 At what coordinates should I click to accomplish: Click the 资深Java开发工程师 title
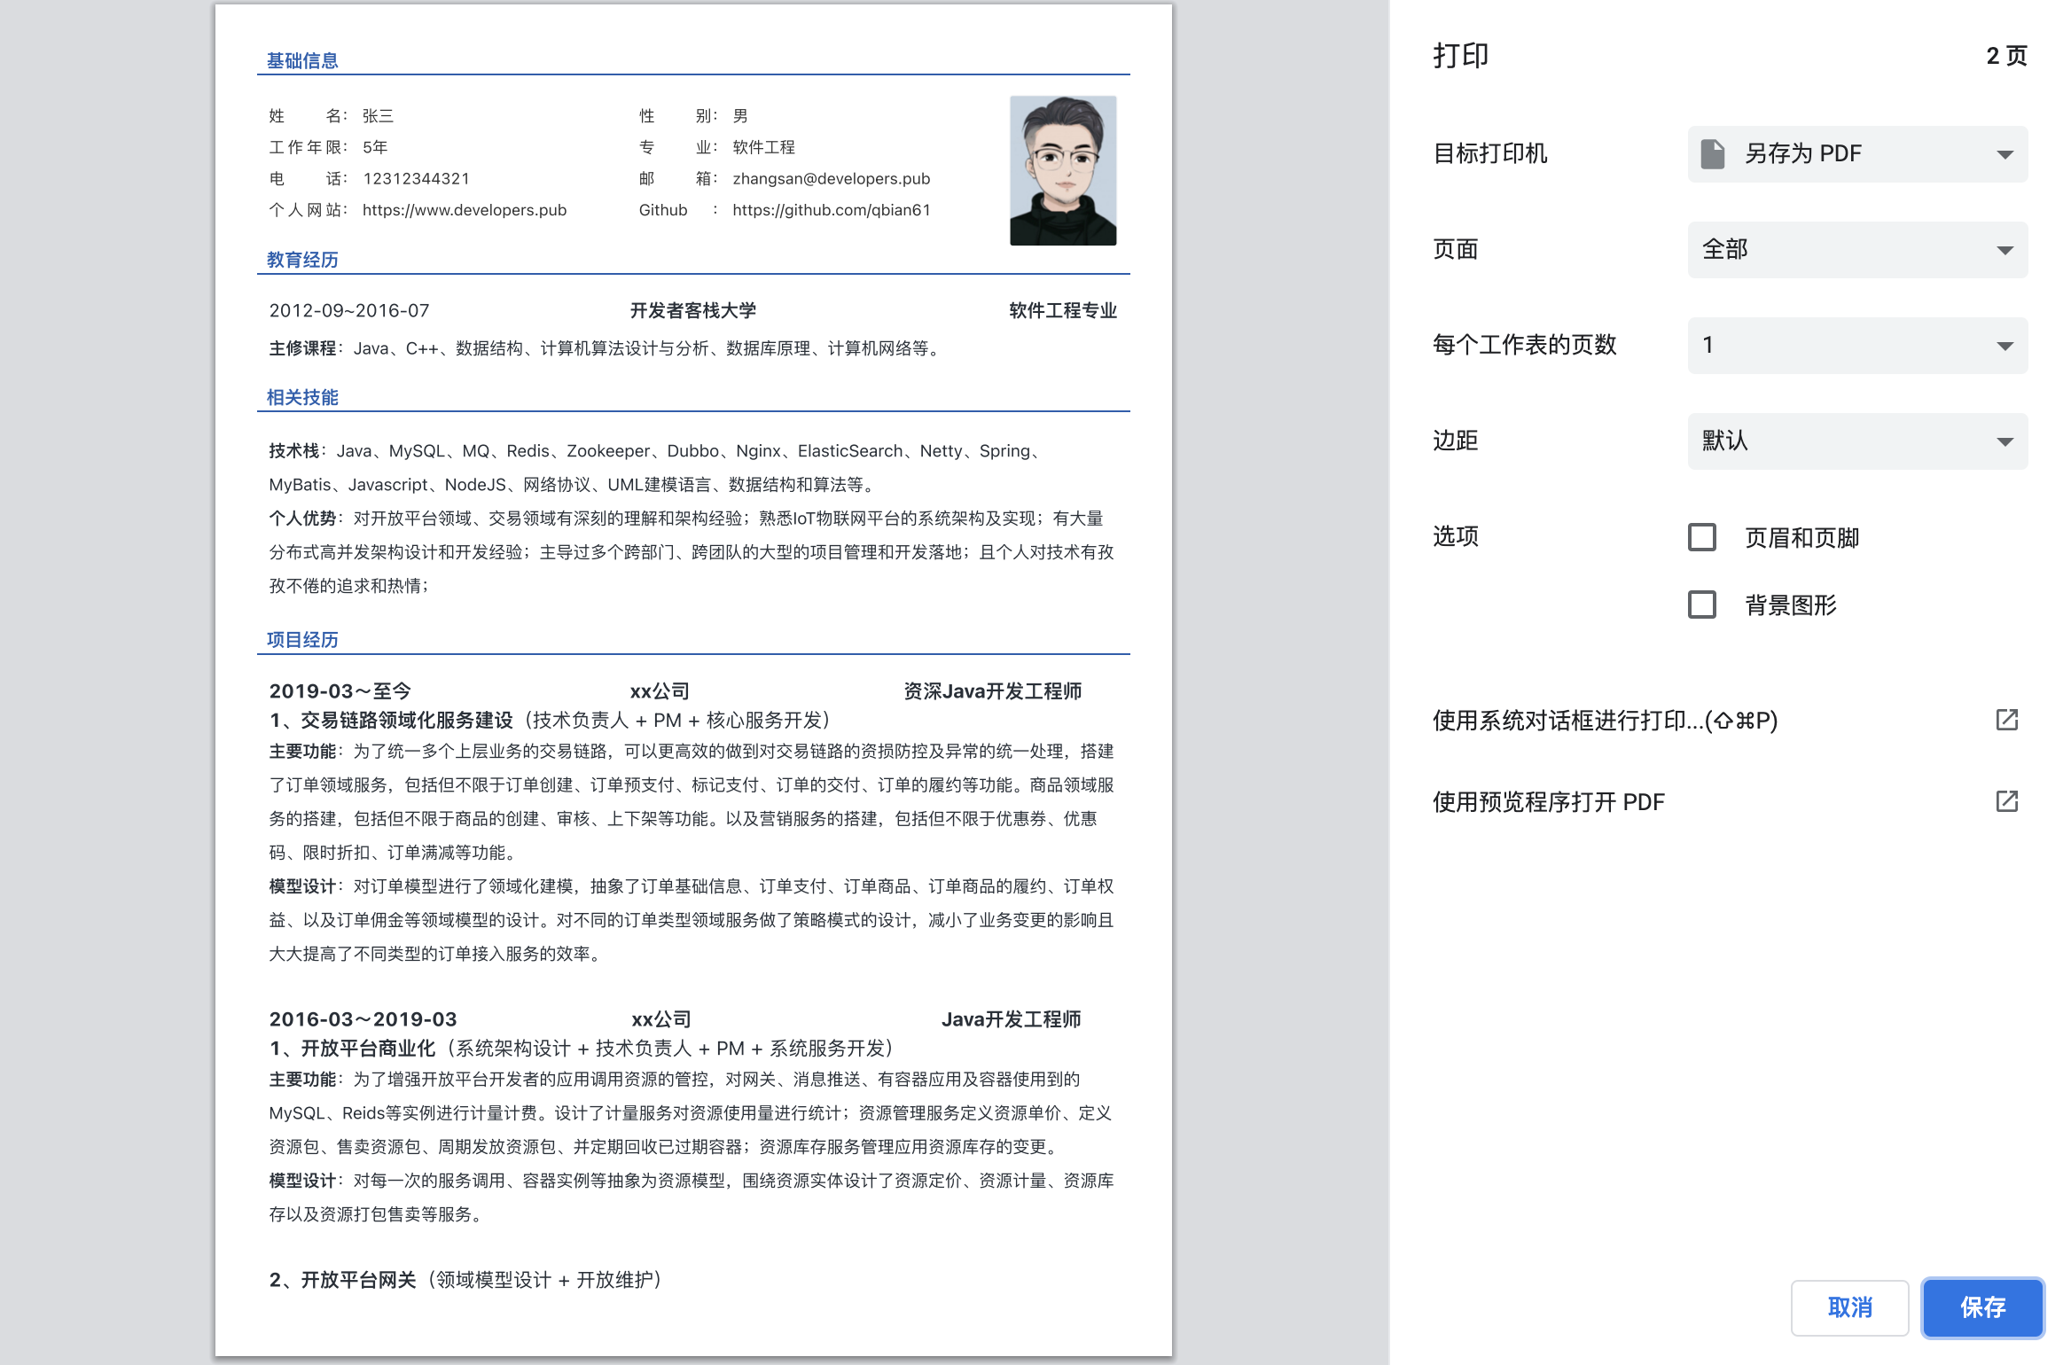pos(992,691)
